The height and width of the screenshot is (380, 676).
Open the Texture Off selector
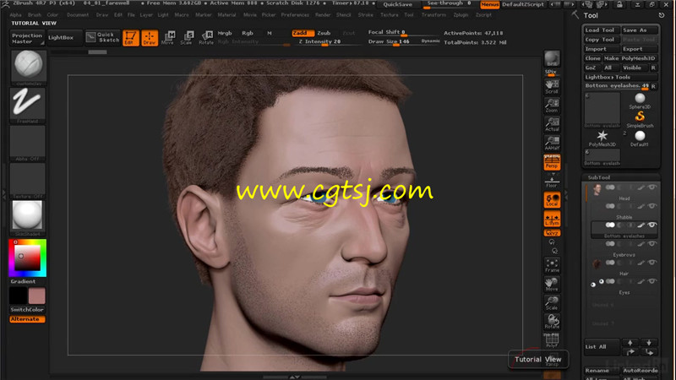[x=28, y=181]
